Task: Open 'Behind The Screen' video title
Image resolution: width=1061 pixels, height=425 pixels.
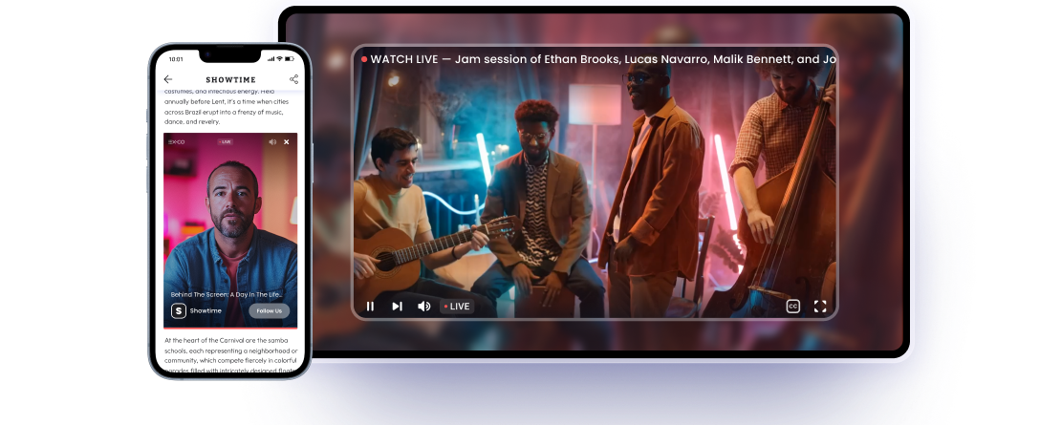Action: click(x=226, y=294)
